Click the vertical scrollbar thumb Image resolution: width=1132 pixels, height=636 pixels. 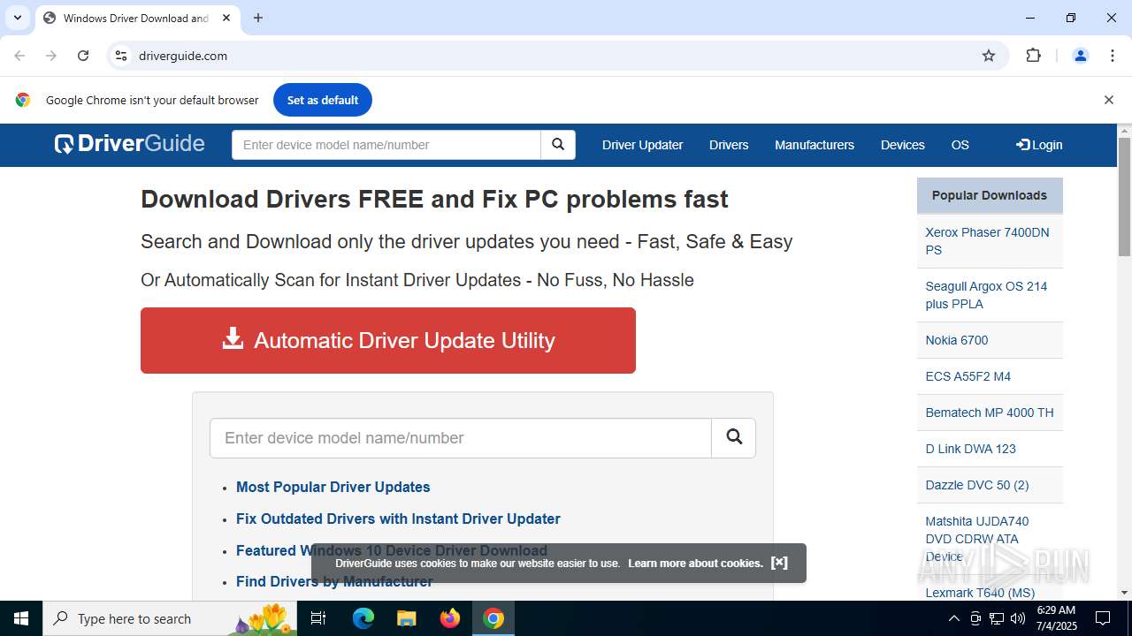click(1124, 195)
